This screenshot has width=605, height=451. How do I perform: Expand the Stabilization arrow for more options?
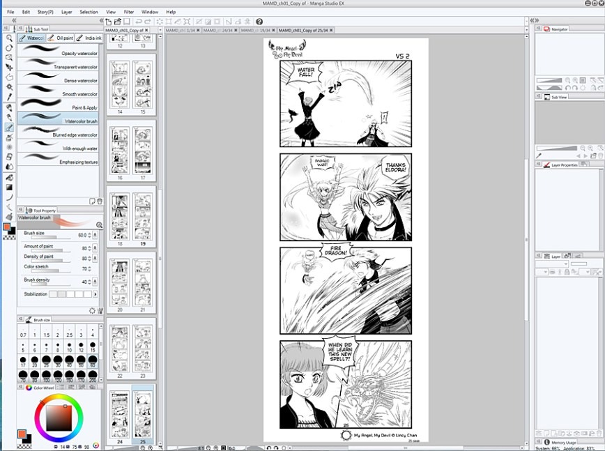[x=95, y=294]
